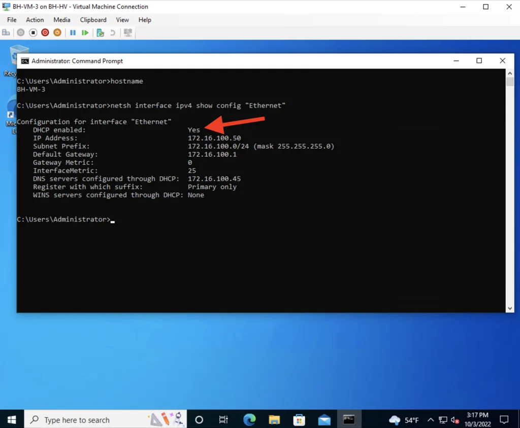Send Ctrl+Alt+Delete using the toolbar icon
This screenshot has height=428, width=520.
point(6,32)
